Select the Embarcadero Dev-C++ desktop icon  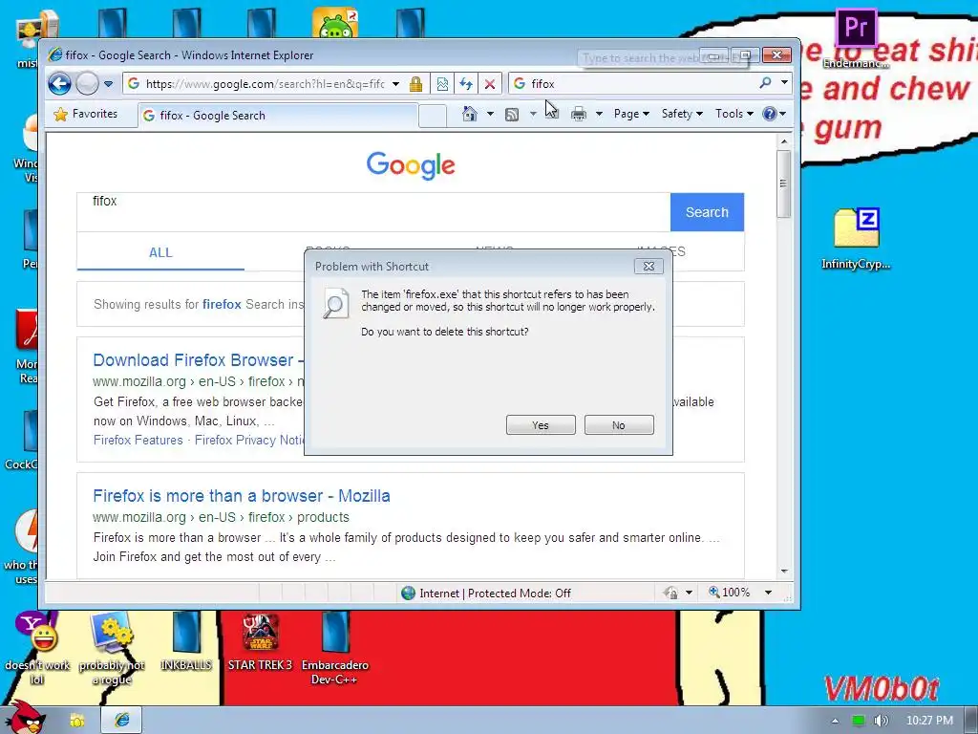pyautogui.click(x=335, y=649)
